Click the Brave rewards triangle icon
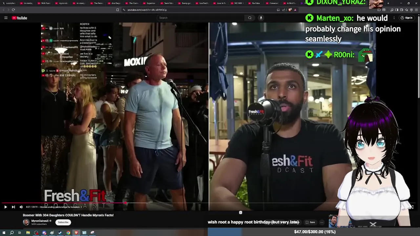Screen dimensions: 420x236 [x=295, y=10]
